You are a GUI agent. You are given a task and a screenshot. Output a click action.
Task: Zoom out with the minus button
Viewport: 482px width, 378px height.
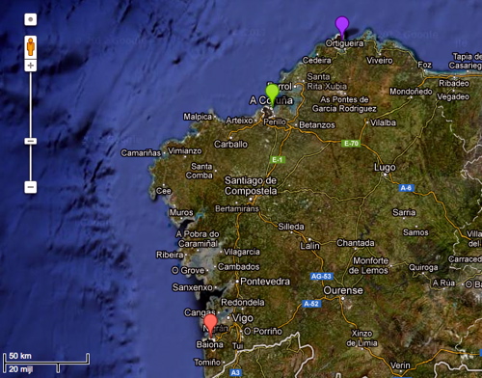tap(31, 187)
